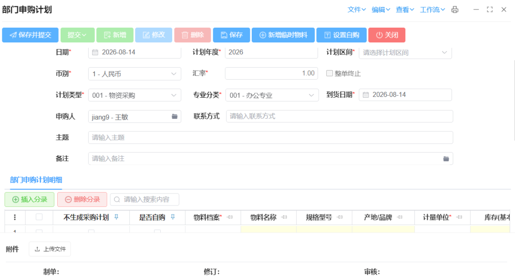This screenshot has height=277, width=515.
Task: Click 联系方式 input field
Action: pos(340,116)
